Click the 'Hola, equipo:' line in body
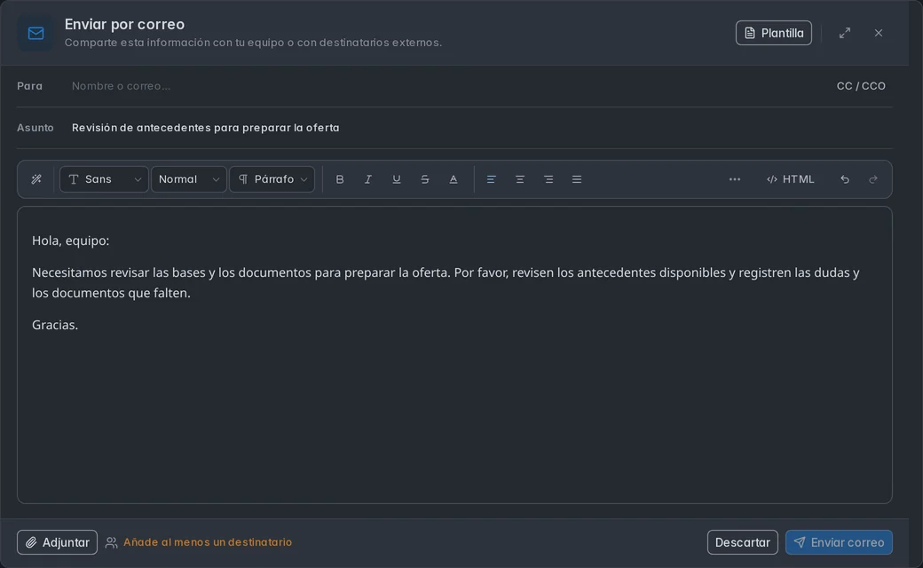The height and width of the screenshot is (568, 923). (71, 241)
